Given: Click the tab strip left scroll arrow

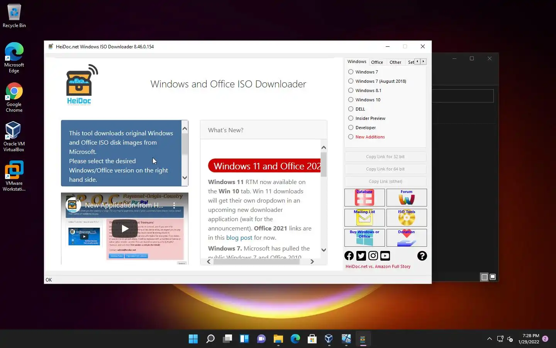Looking at the screenshot, I should coord(417,61).
